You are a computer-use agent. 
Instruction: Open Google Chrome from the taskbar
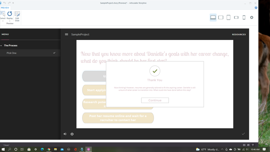pos(49,149)
